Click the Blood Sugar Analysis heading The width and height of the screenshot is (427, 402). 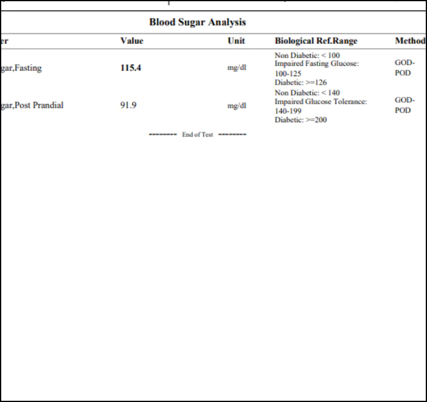[x=198, y=22]
